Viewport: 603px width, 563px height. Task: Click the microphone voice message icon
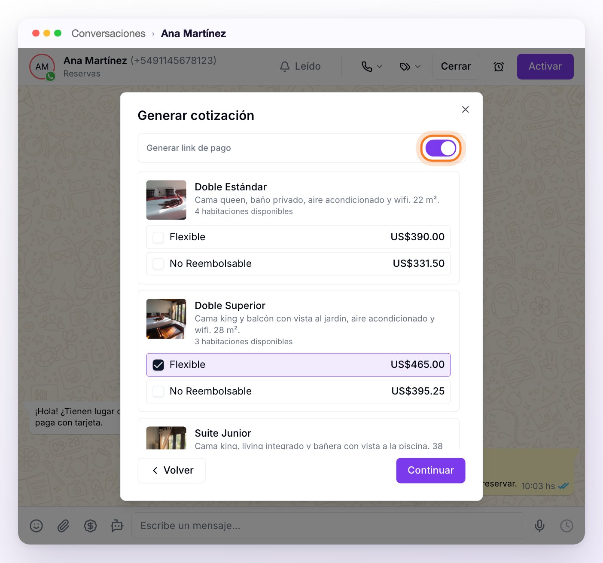click(539, 526)
